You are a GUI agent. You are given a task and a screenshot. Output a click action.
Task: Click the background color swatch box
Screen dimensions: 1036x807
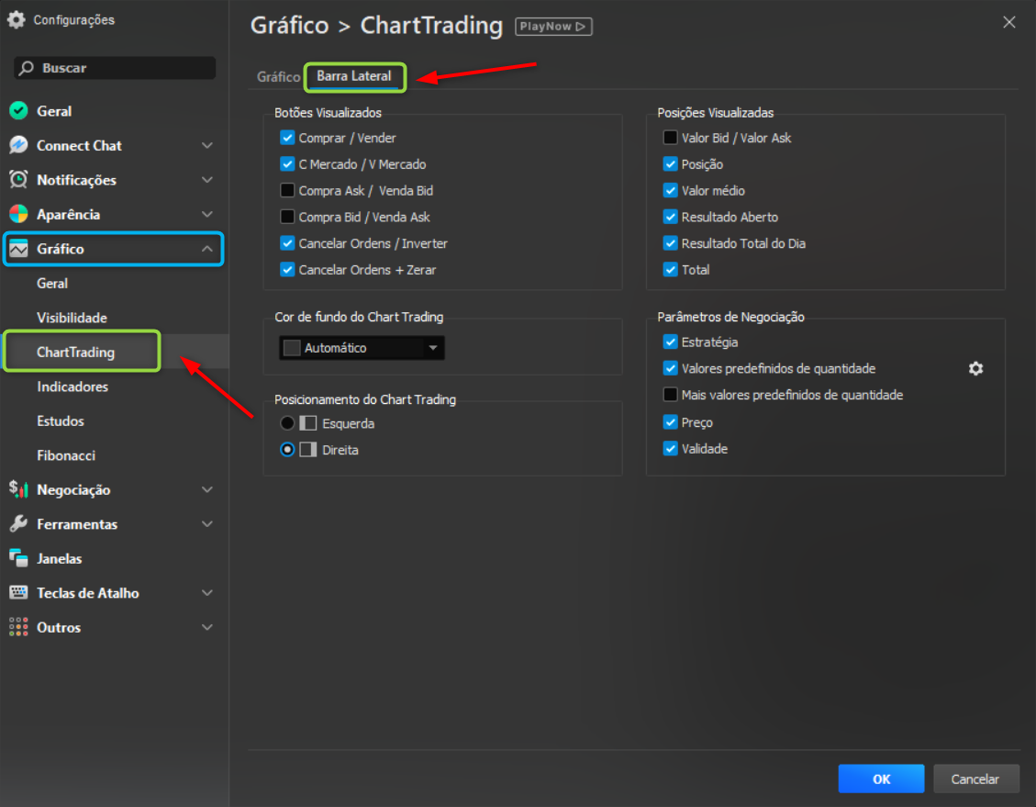point(293,348)
